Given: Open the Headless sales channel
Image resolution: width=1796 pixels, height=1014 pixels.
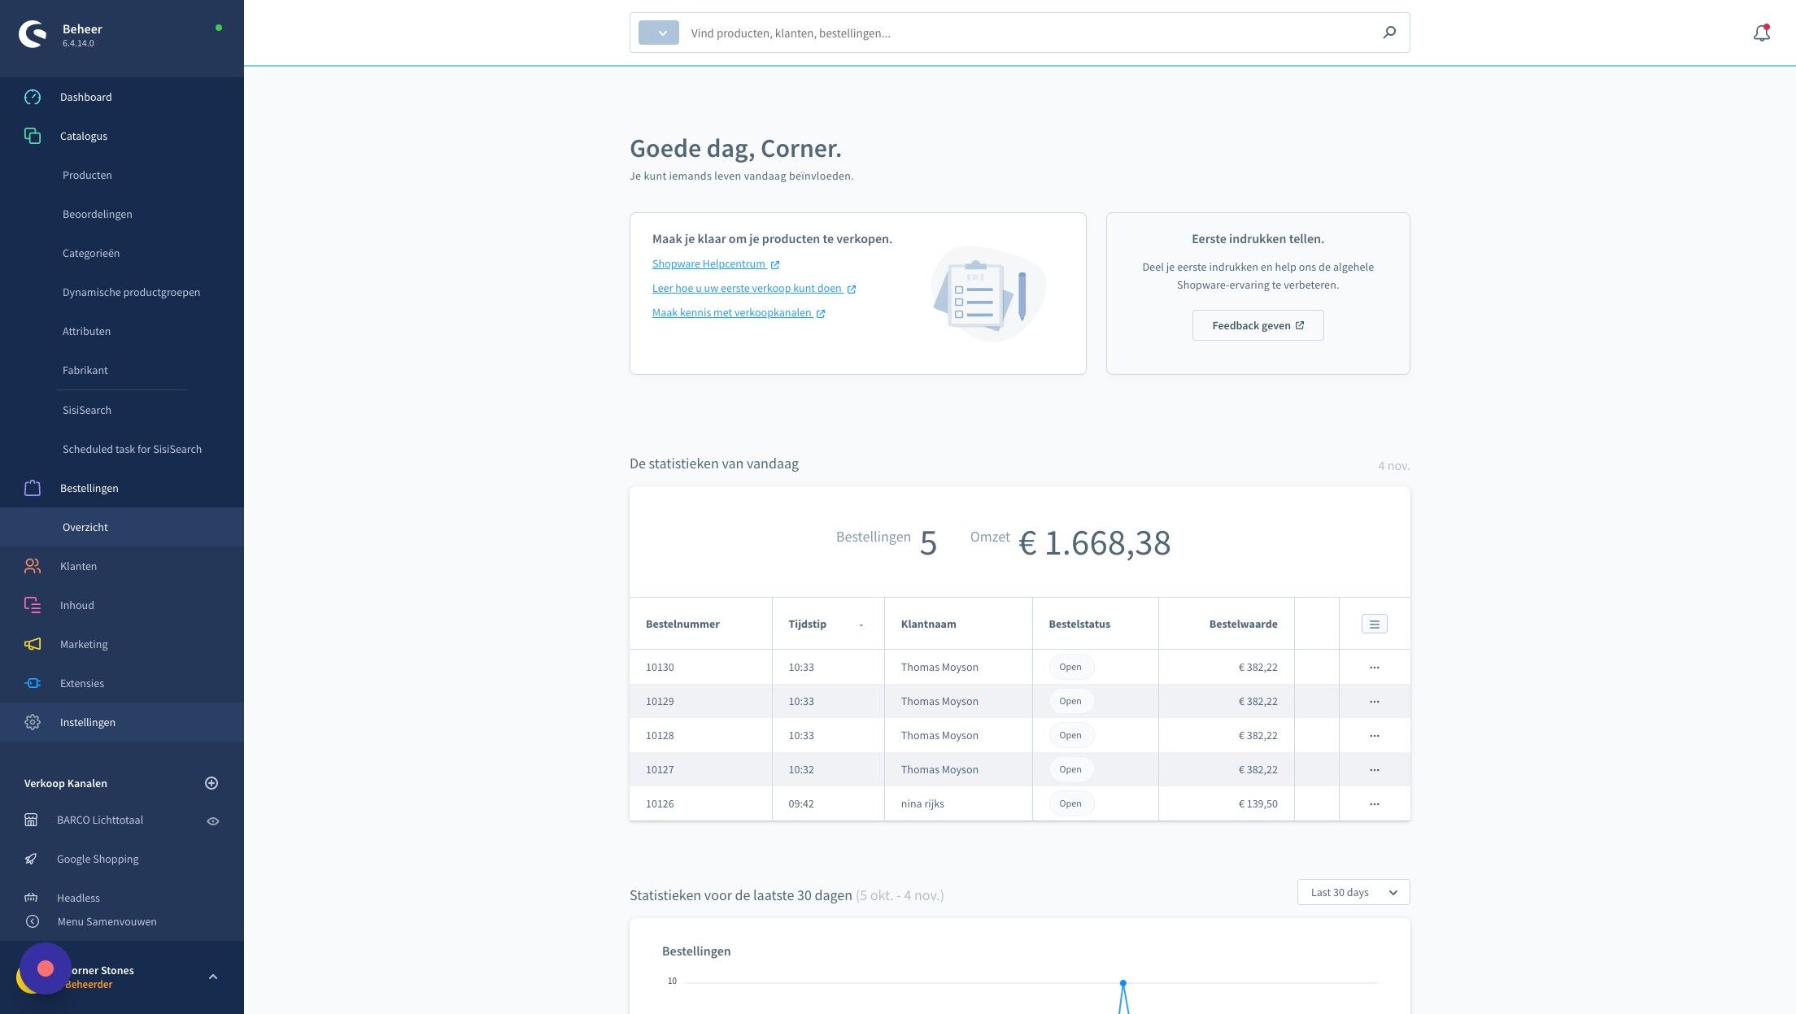Looking at the screenshot, I should coord(78,898).
